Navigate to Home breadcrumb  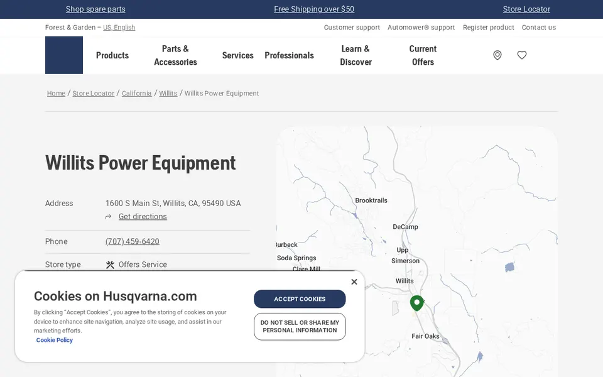(56, 93)
